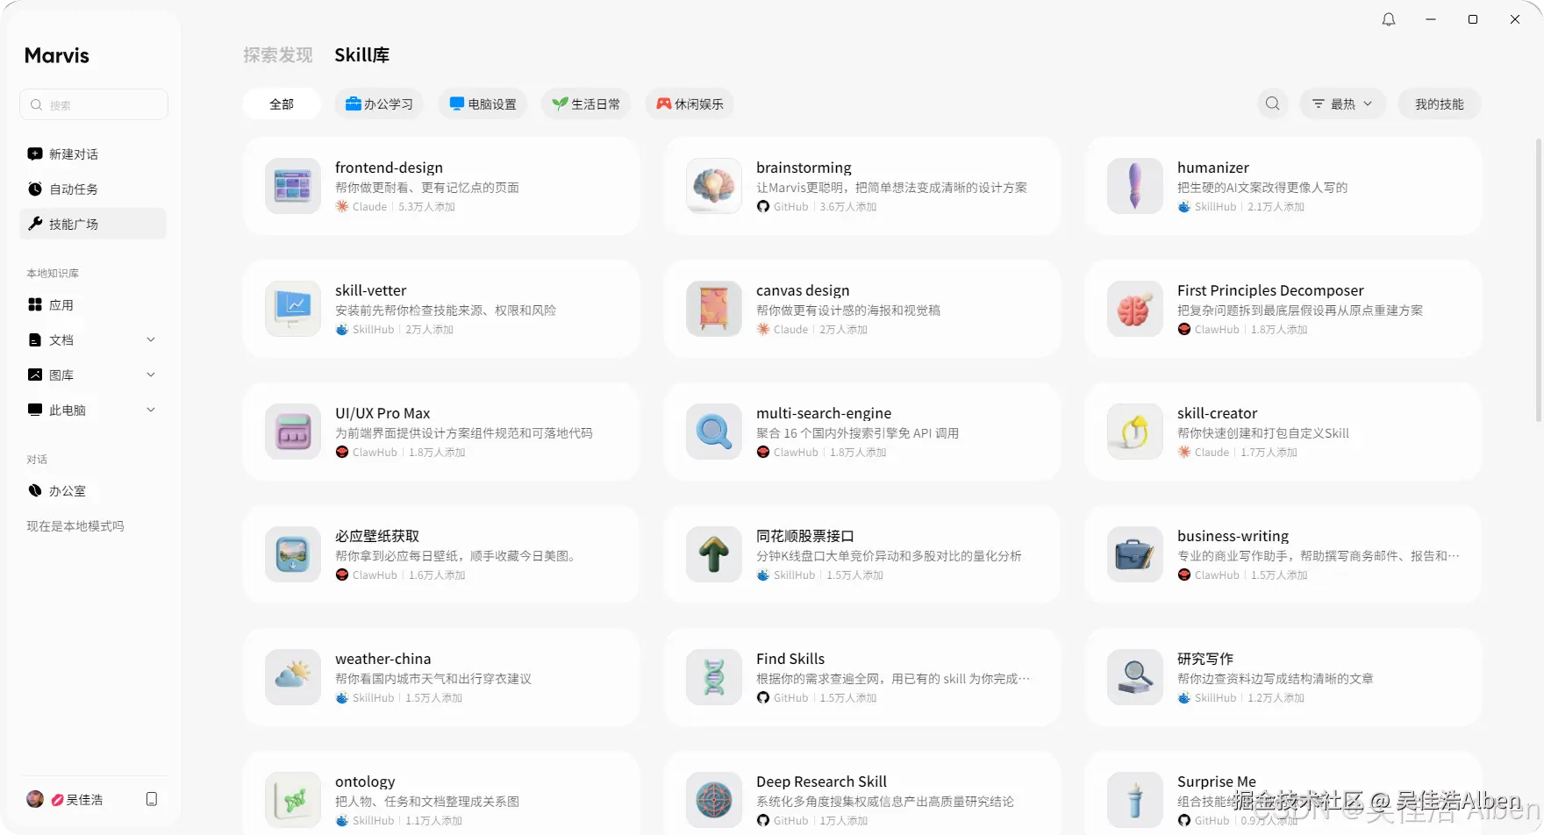Image resolution: width=1544 pixels, height=835 pixels.
Task: Open the brainstorming skill brain icon
Action: (714, 186)
